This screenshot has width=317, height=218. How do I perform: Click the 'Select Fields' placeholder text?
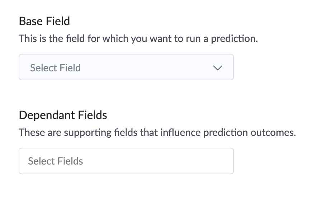coord(56,161)
